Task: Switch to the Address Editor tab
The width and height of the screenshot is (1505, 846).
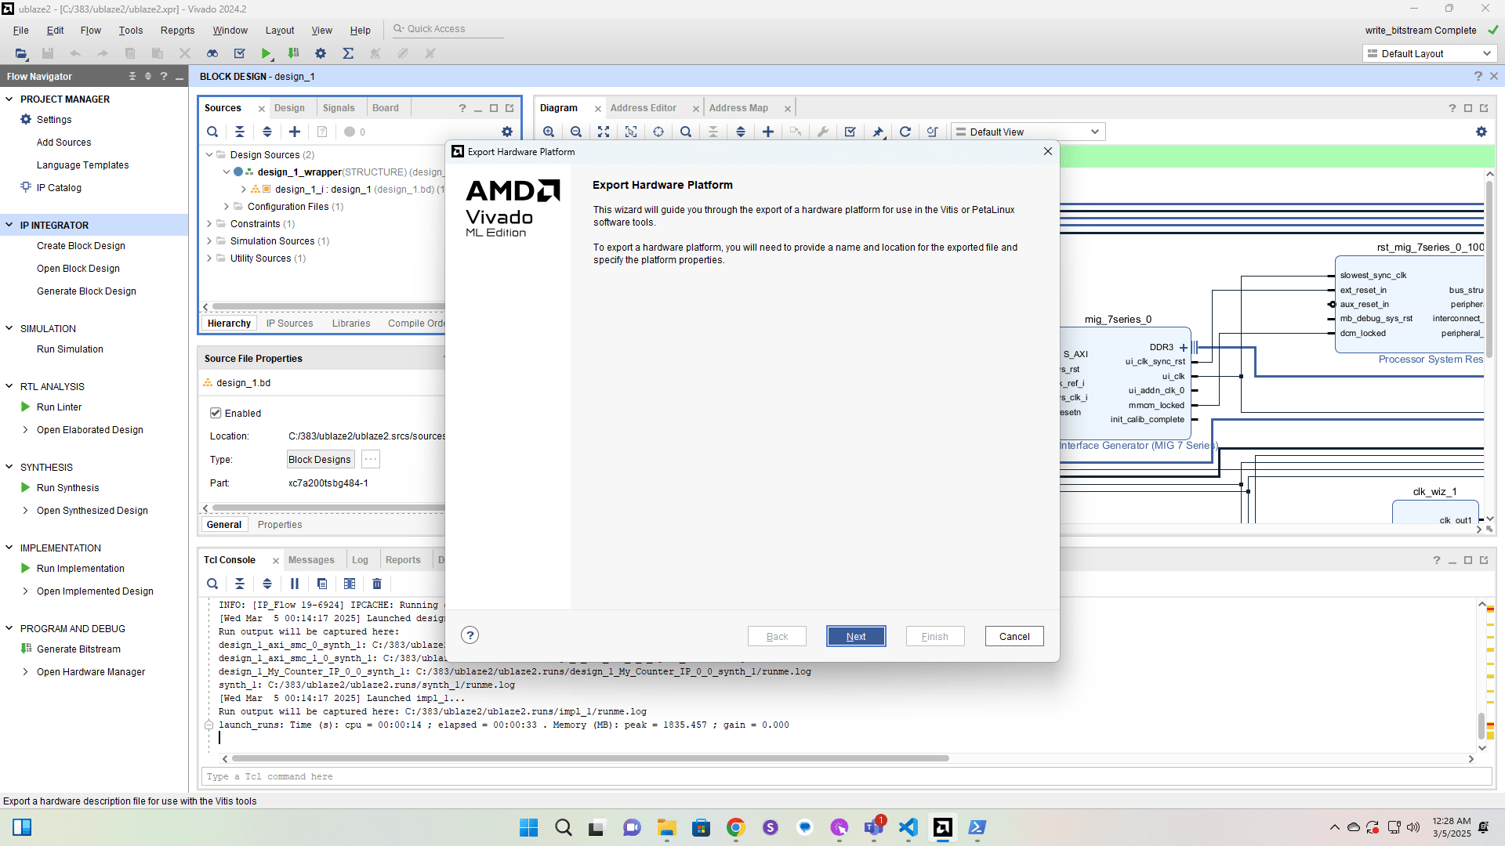Action: pyautogui.click(x=643, y=108)
